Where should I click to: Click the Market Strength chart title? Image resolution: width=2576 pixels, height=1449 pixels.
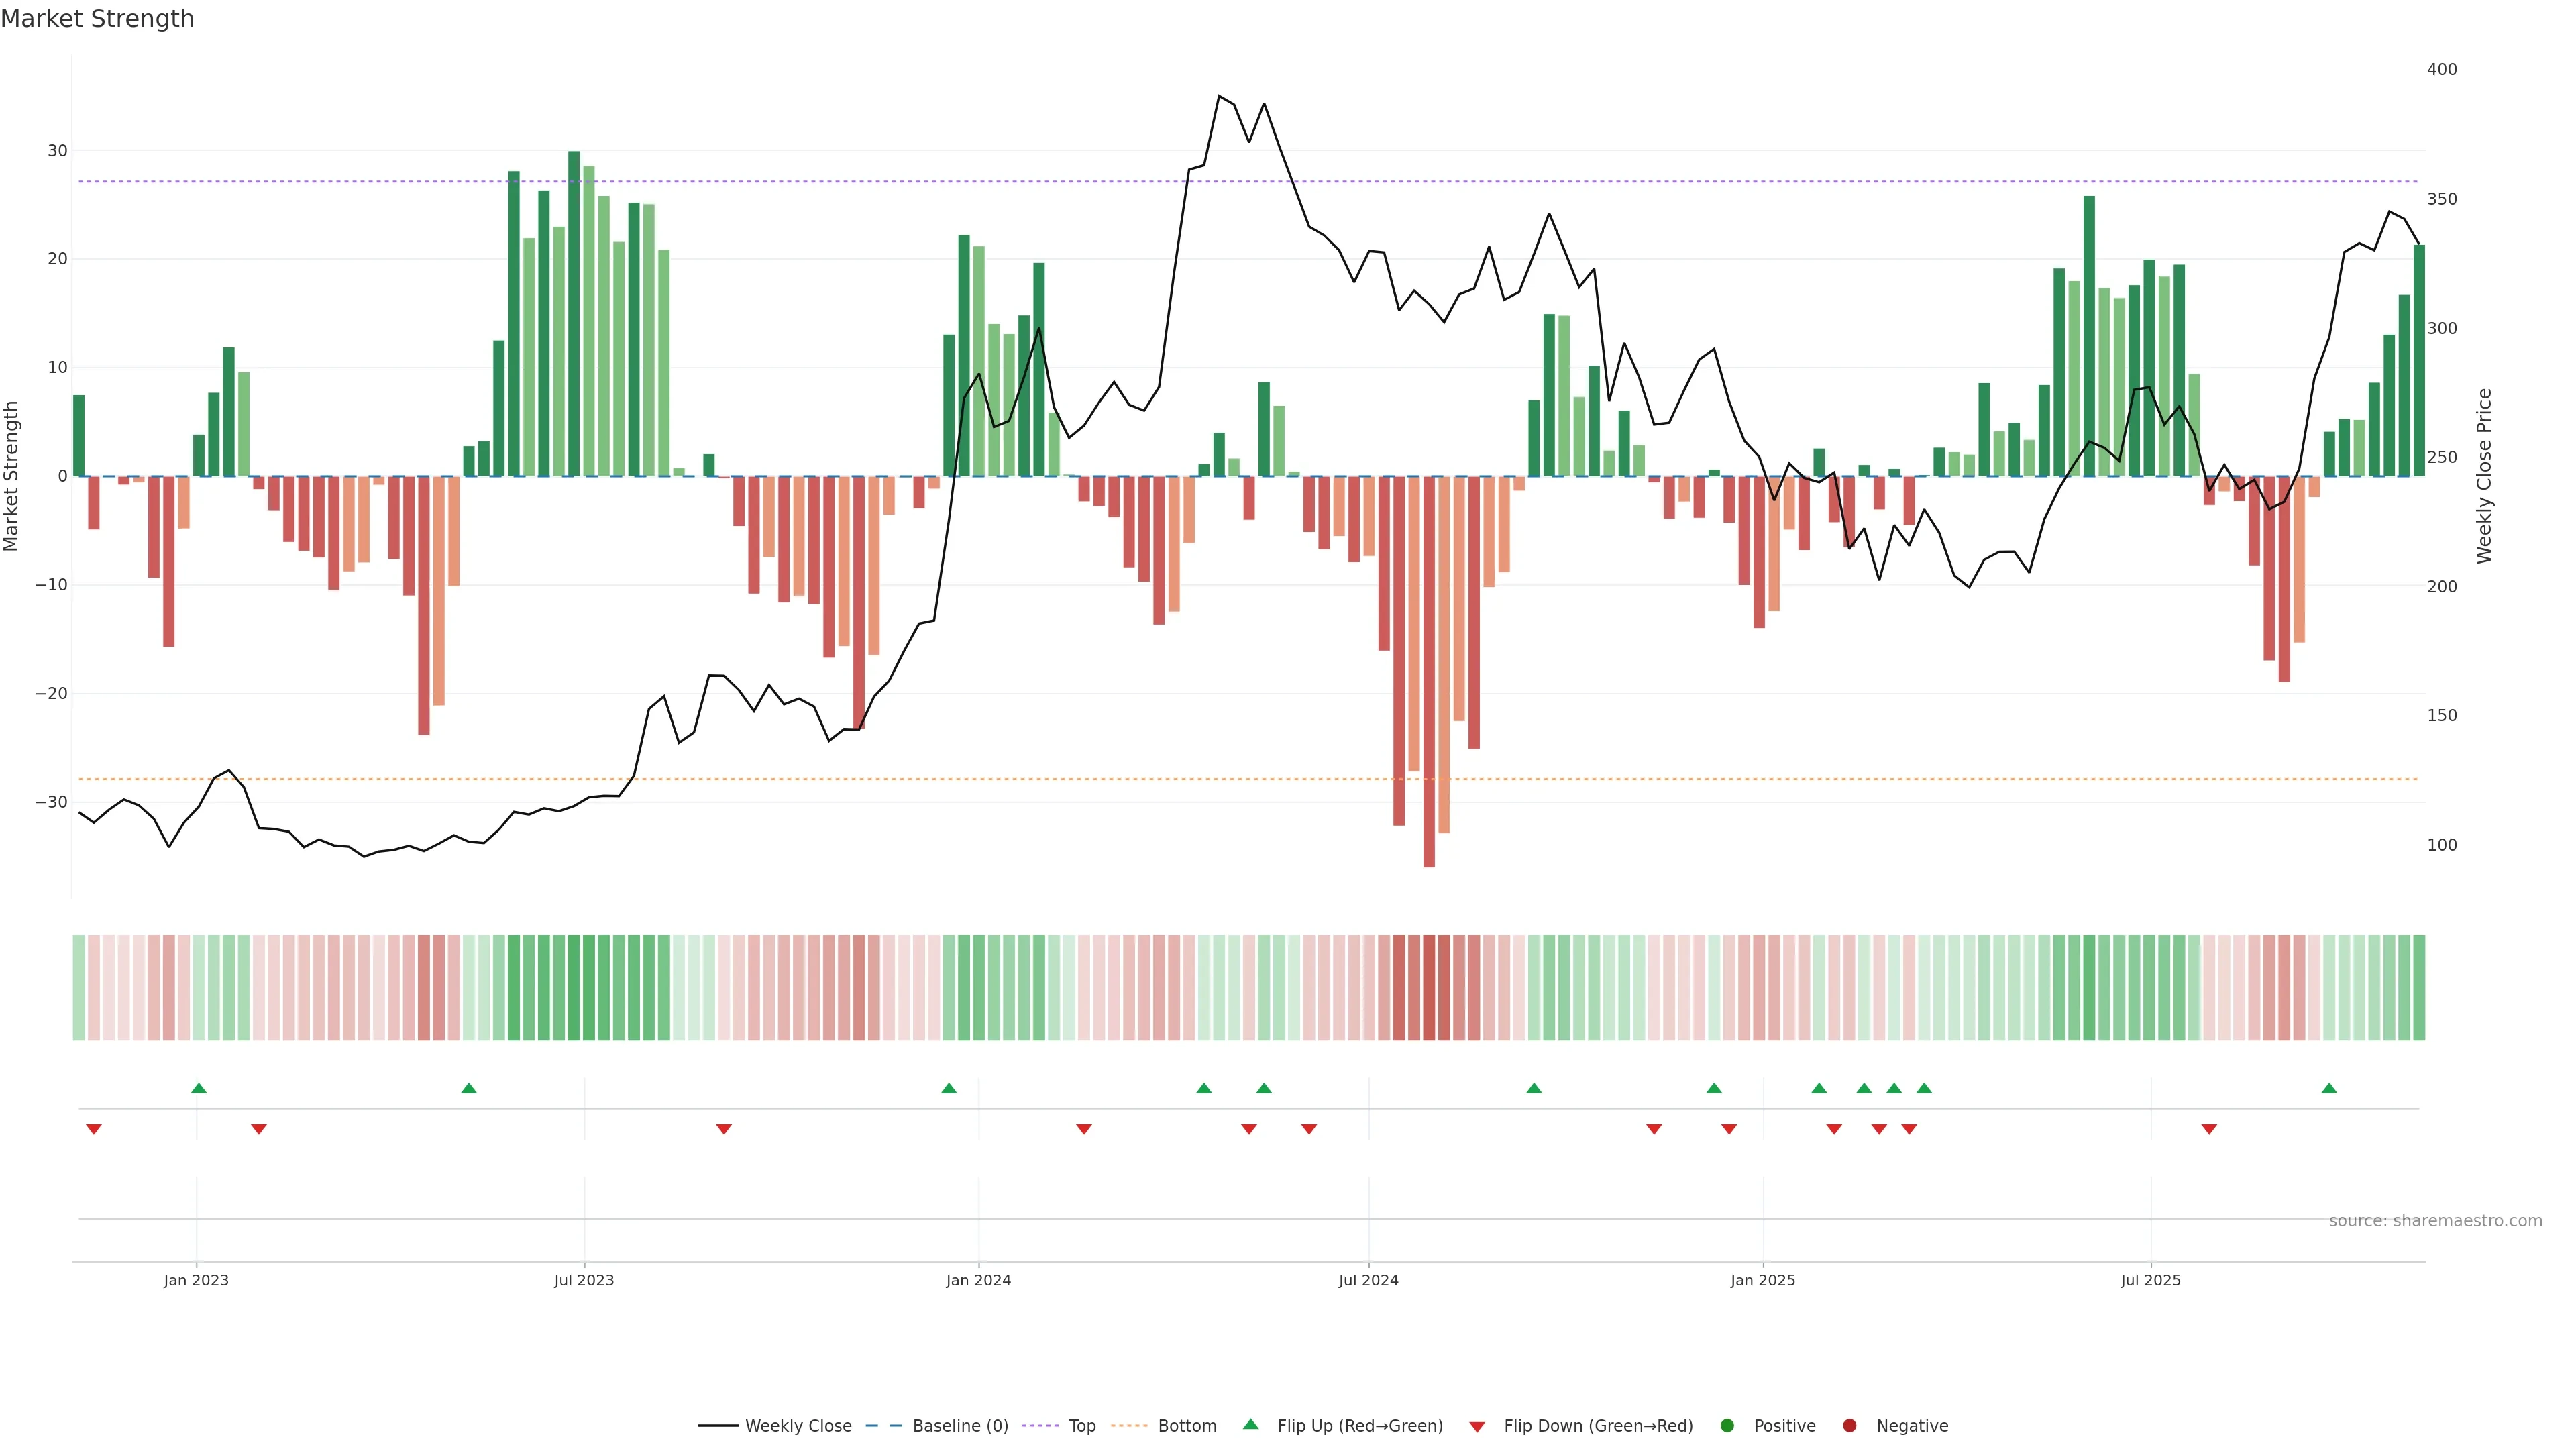point(97,19)
